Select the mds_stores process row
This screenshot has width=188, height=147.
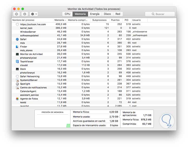pos(94,50)
